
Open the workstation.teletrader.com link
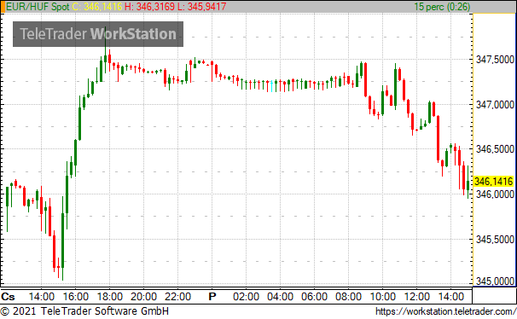[x=446, y=311]
